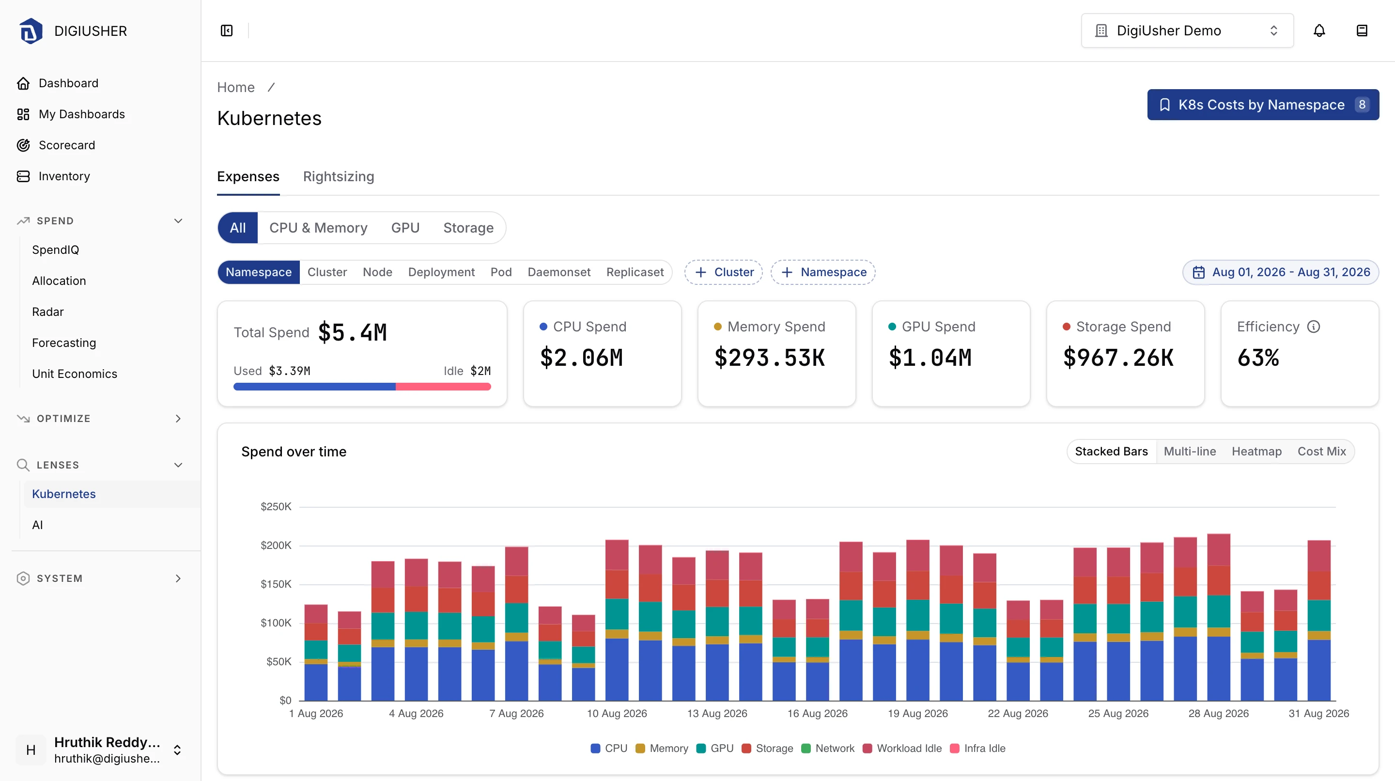Toggle Network series in chart legend
The image size is (1395, 781).
tap(827, 749)
